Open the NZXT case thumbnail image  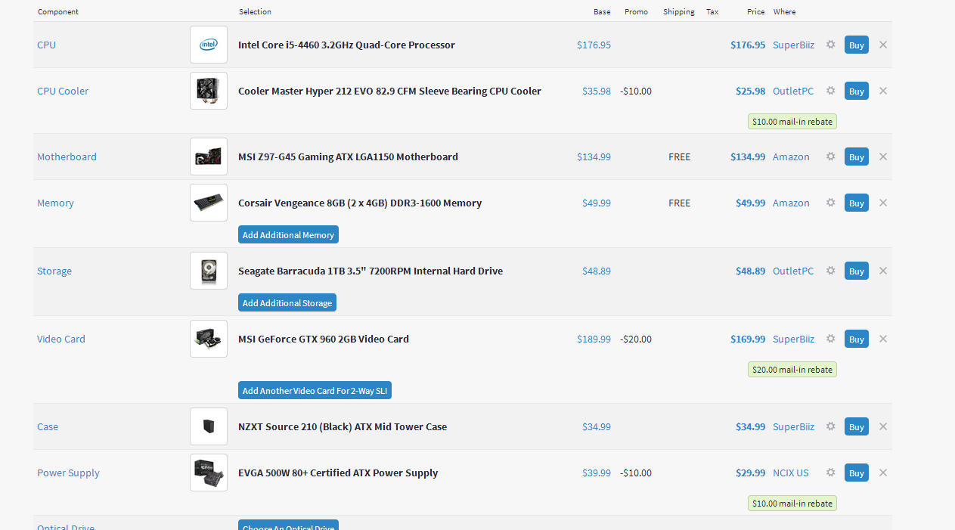(209, 426)
